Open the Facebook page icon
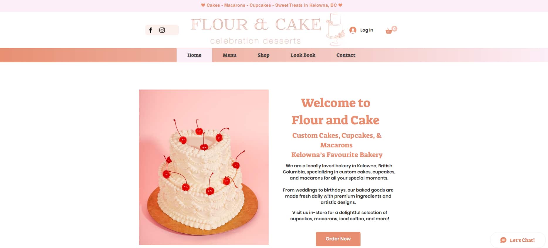 coord(150,30)
